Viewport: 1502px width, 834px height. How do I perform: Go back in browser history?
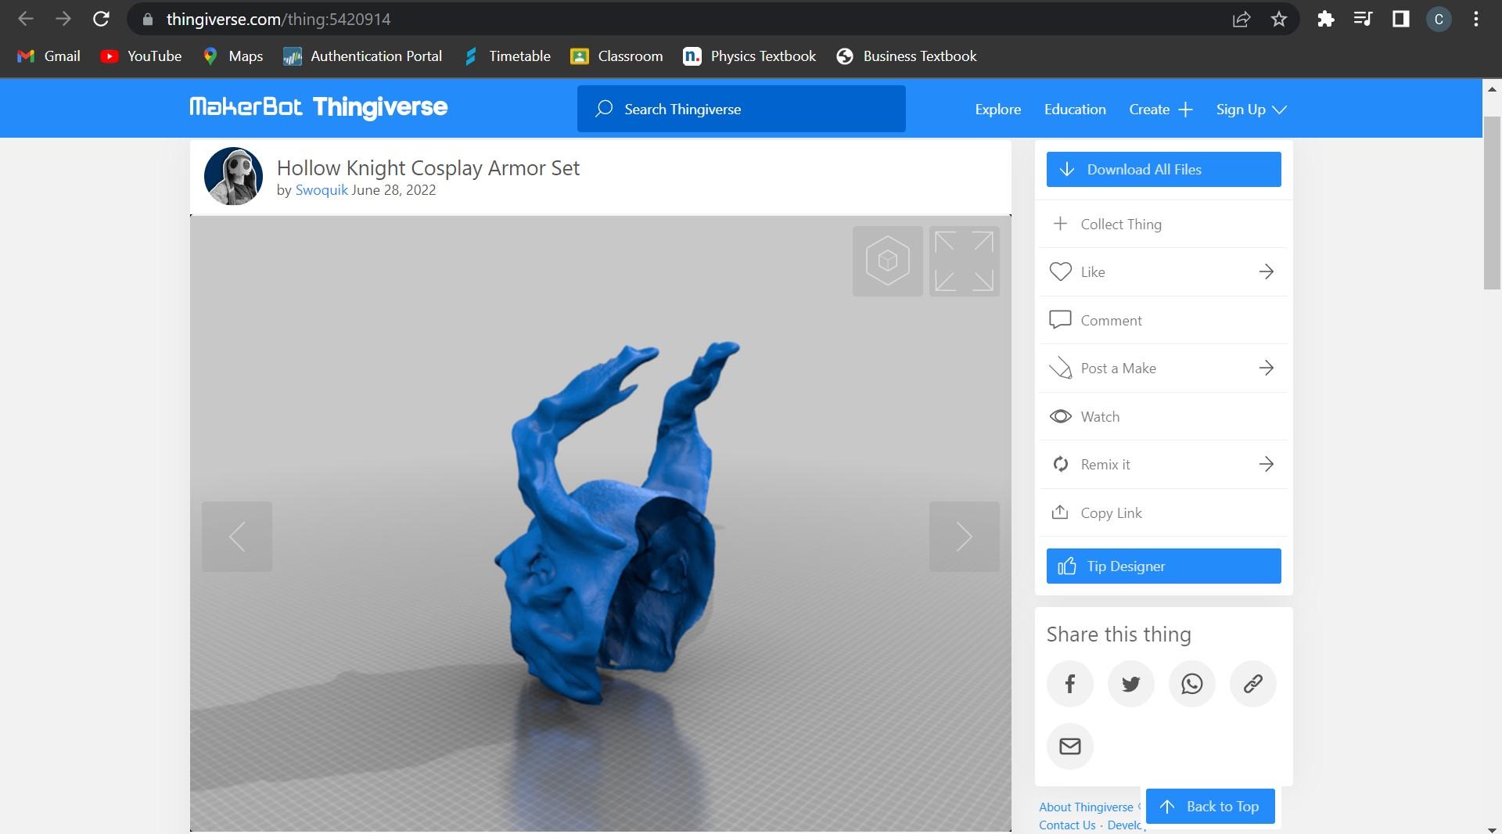click(x=26, y=19)
